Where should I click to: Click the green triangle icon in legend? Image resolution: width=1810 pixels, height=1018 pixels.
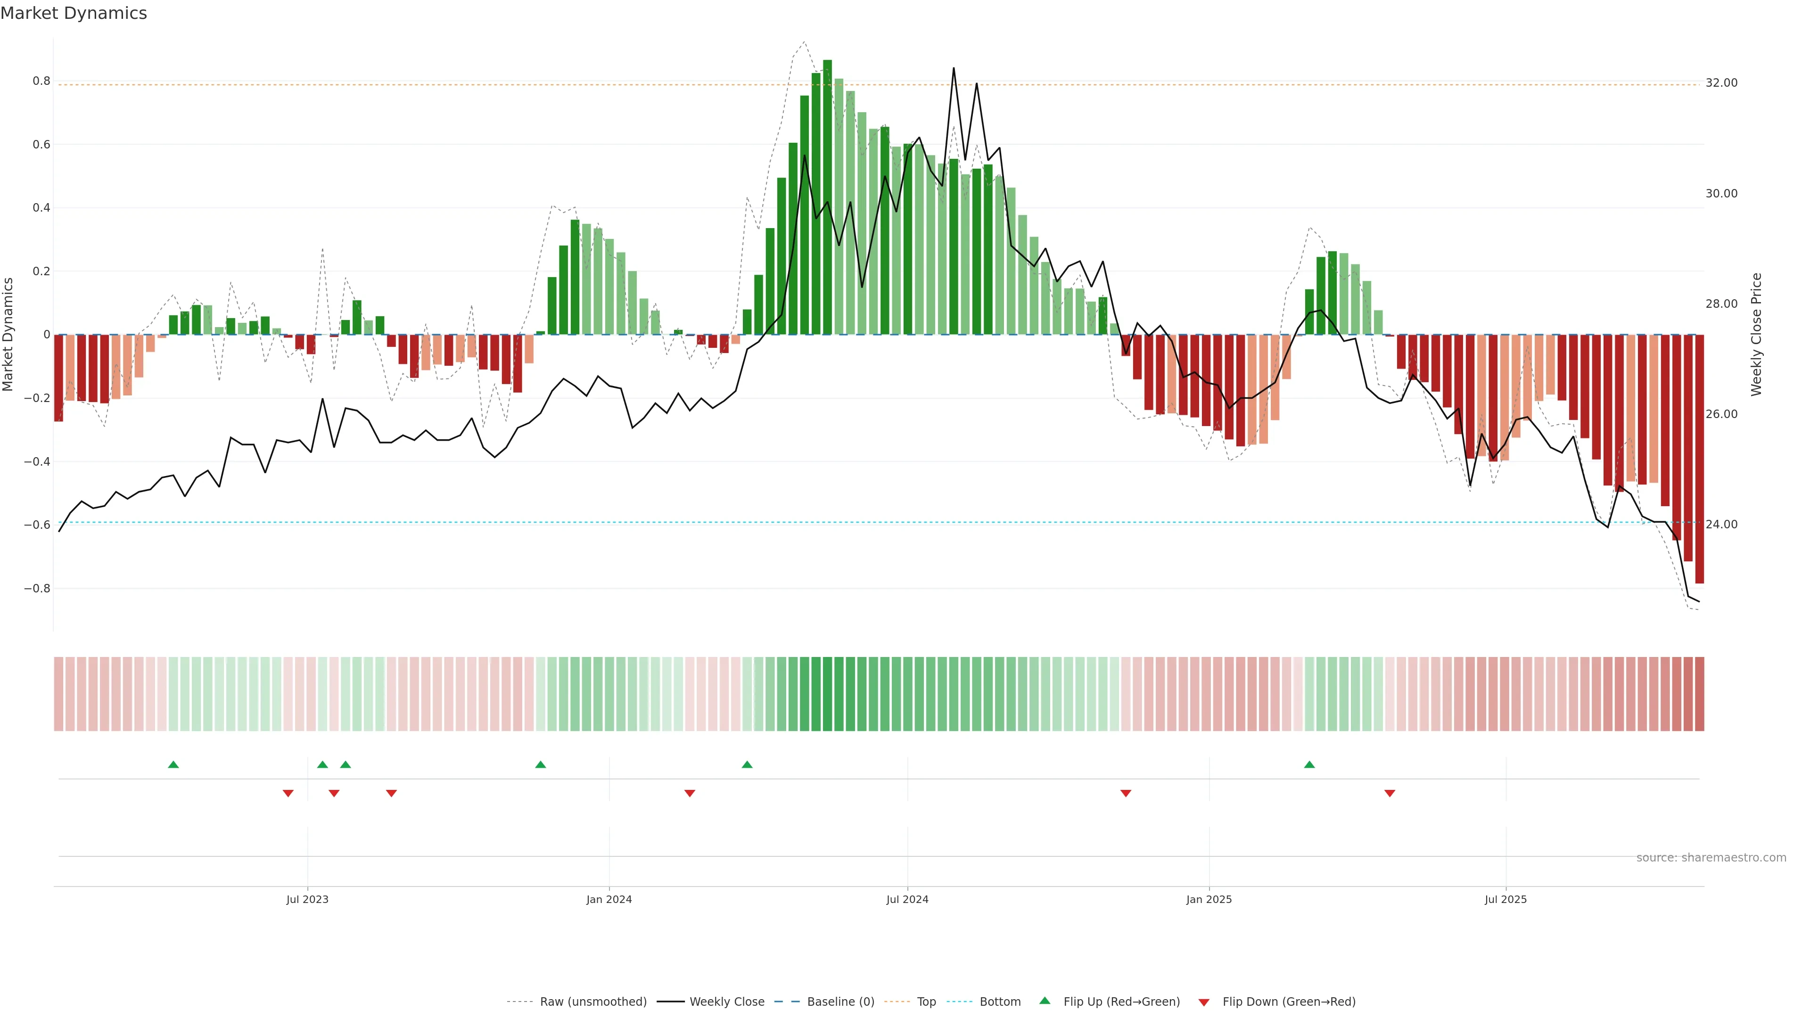1045,1001
